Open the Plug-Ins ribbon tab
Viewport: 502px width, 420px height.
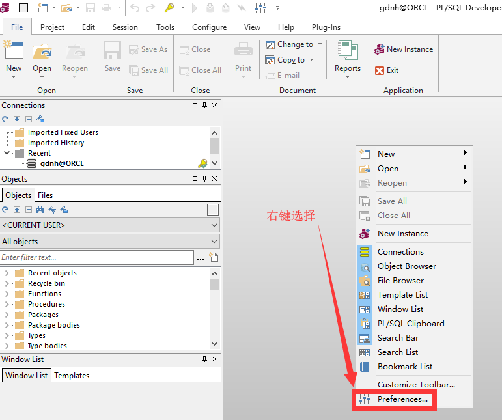click(x=326, y=27)
